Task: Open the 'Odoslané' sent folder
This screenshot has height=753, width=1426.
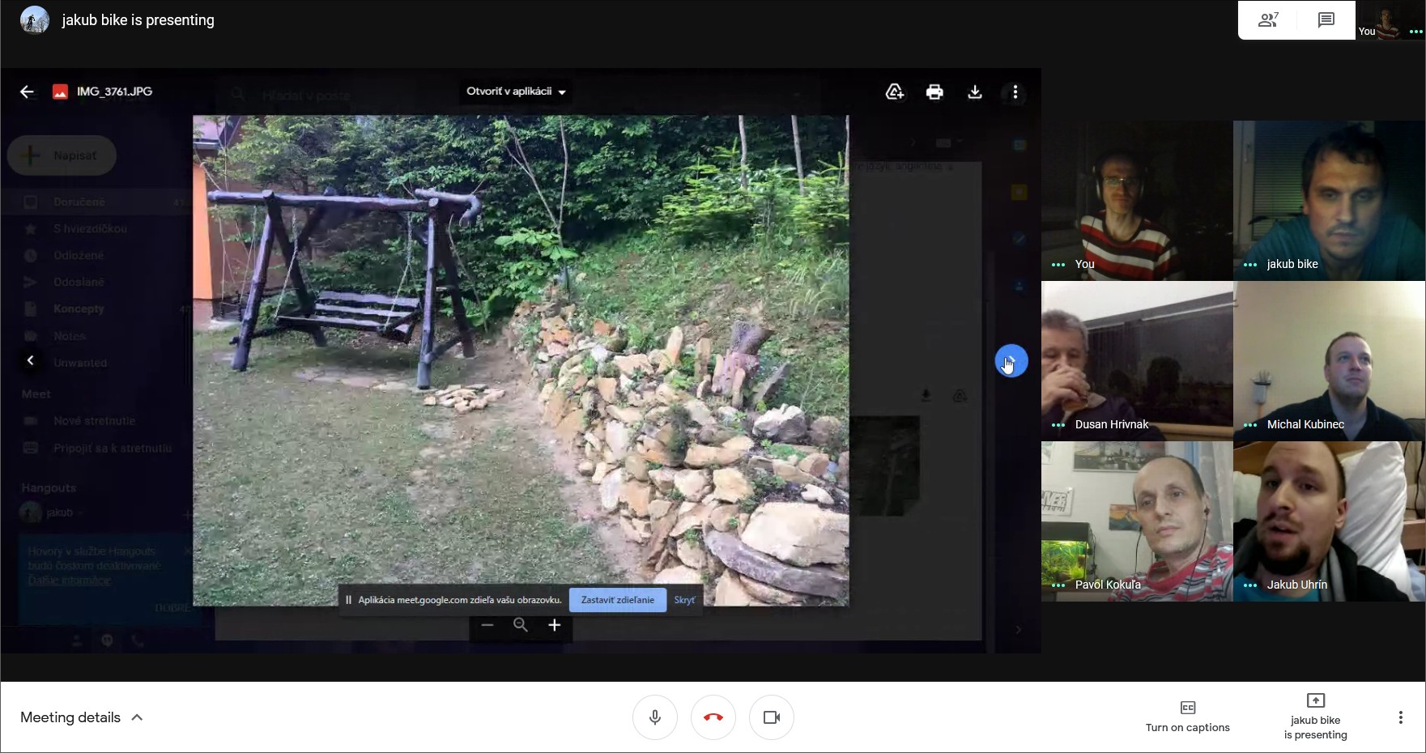Action: (79, 282)
